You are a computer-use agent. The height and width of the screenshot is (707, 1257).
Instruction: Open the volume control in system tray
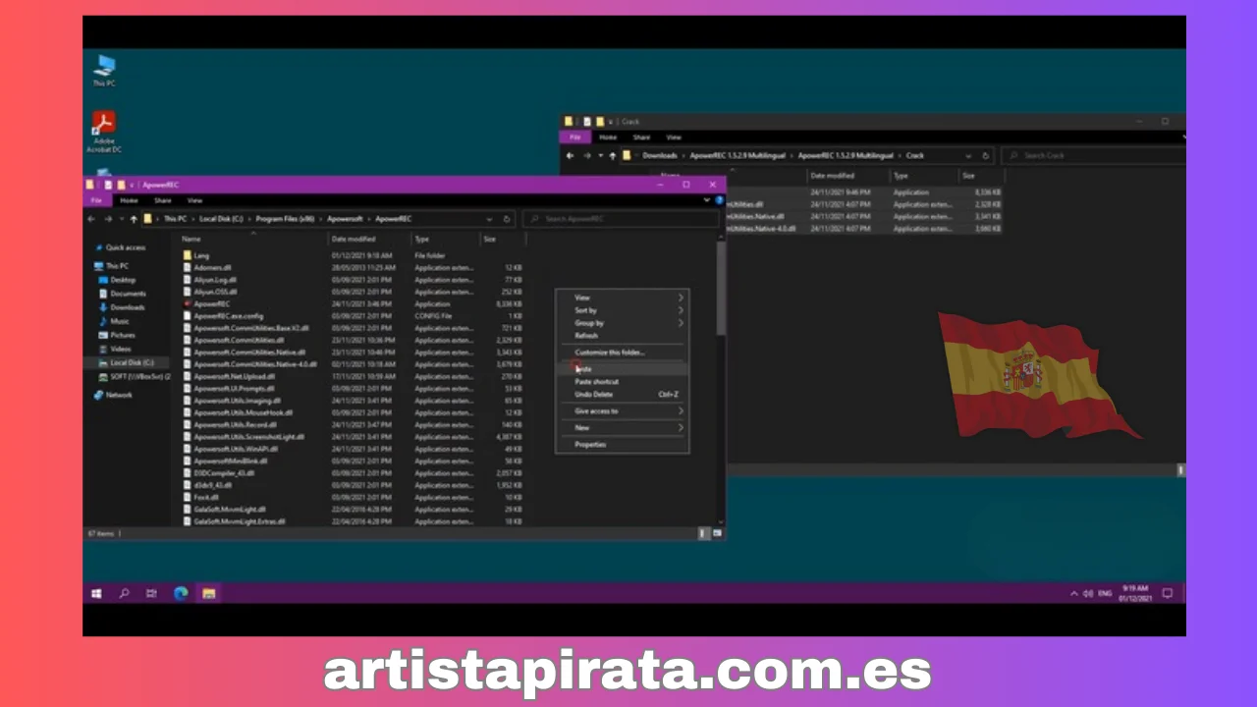(x=1087, y=594)
